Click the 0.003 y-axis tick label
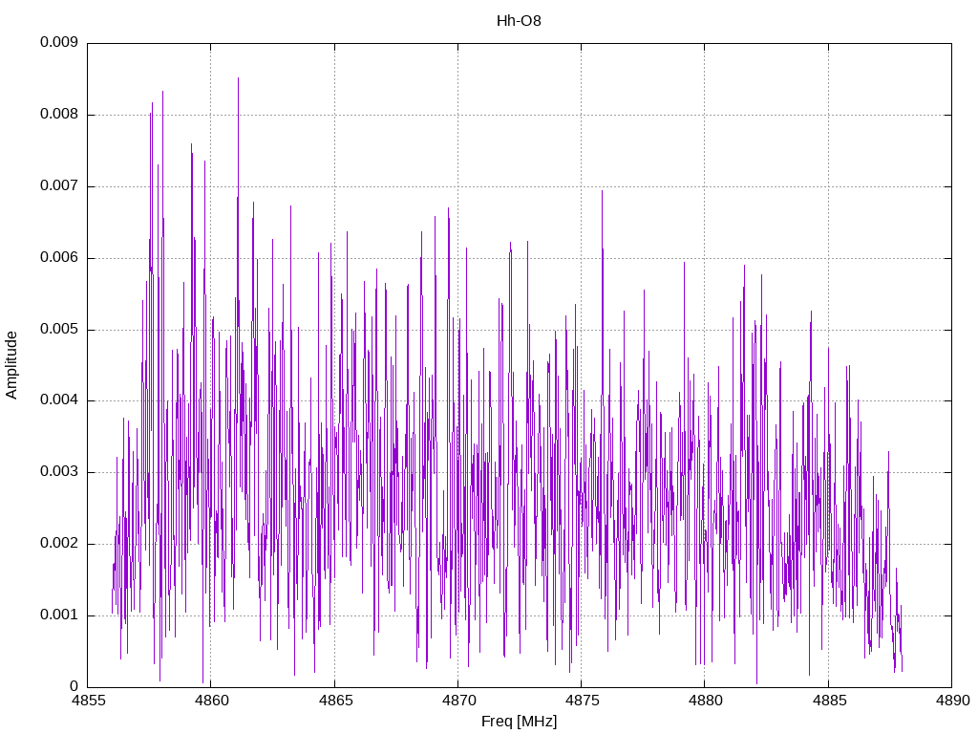Image resolution: width=978 pixels, height=734 pixels. [59, 472]
